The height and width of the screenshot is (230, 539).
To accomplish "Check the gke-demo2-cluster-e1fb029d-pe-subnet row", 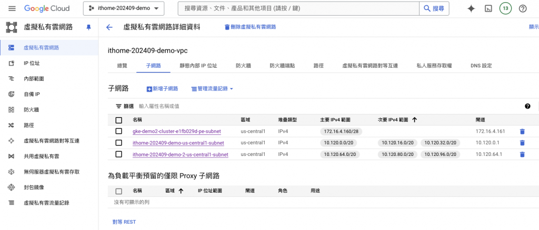I will 118,131.
